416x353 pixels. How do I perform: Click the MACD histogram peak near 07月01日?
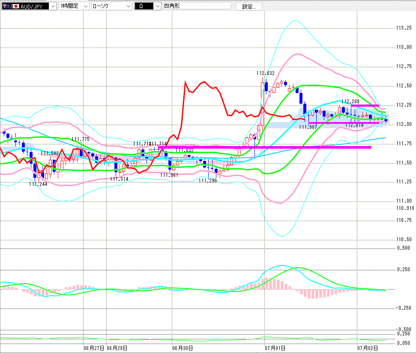point(266,283)
